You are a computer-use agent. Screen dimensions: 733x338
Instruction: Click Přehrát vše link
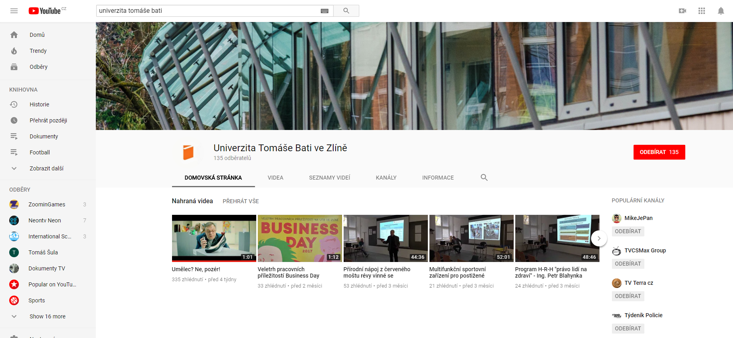[241, 201]
